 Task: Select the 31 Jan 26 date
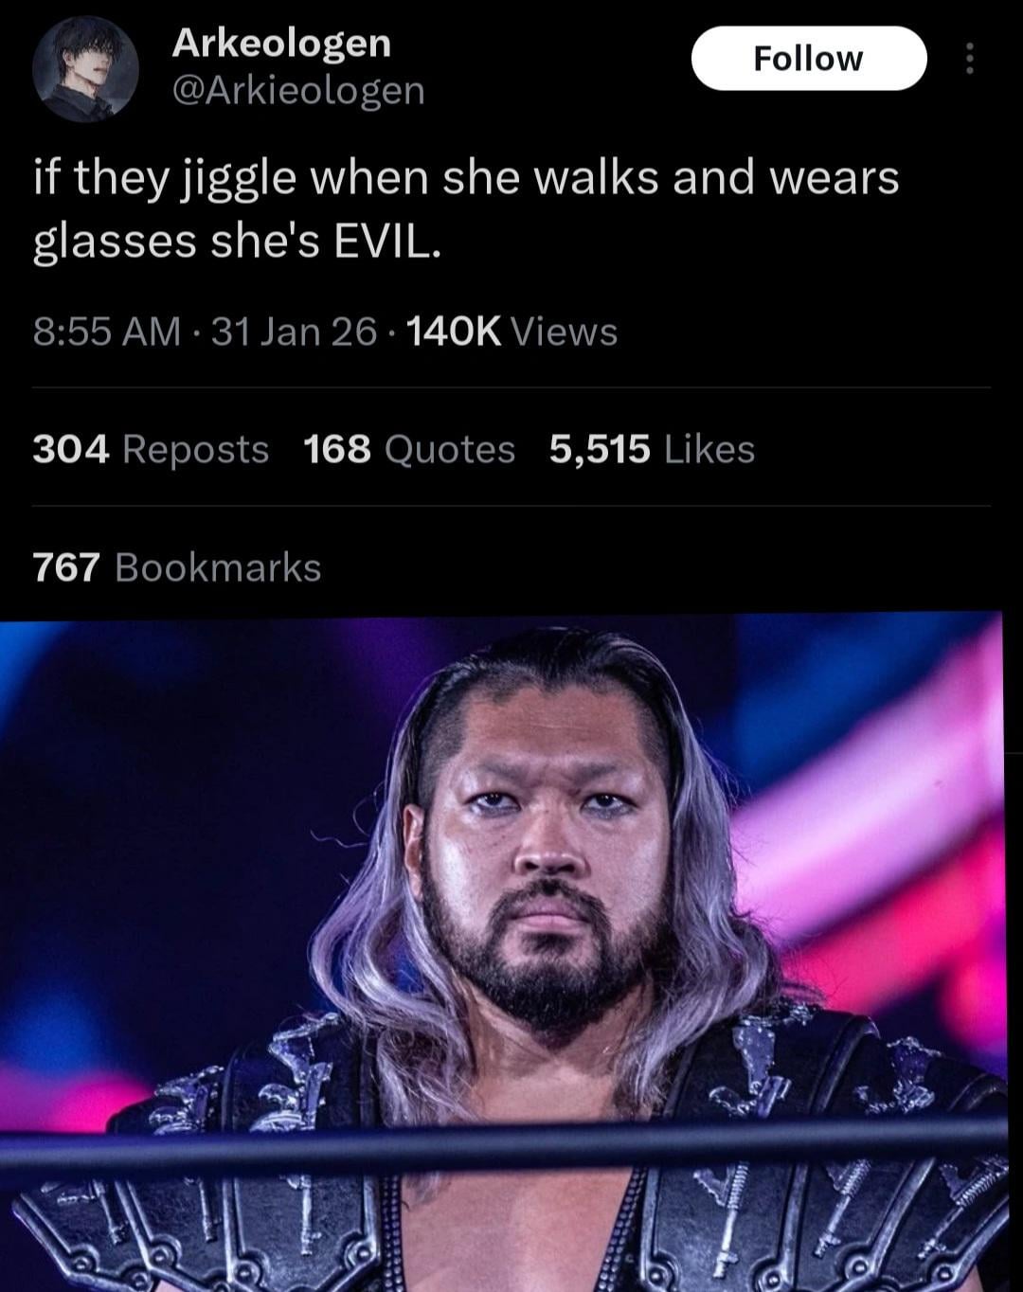(x=294, y=332)
